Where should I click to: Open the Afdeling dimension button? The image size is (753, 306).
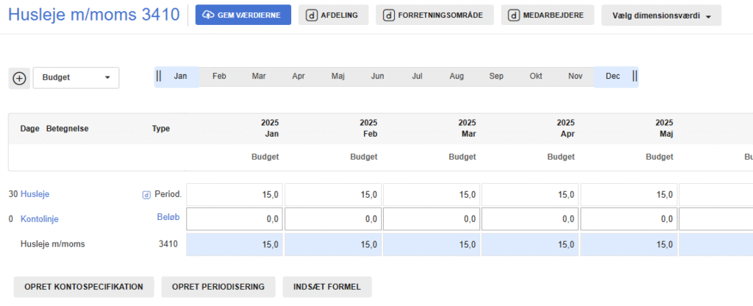pos(333,15)
